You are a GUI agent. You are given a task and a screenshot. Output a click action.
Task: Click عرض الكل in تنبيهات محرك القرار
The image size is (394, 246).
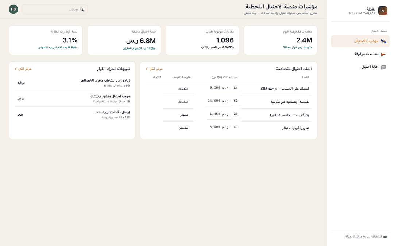pyautogui.click(x=23, y=69)
